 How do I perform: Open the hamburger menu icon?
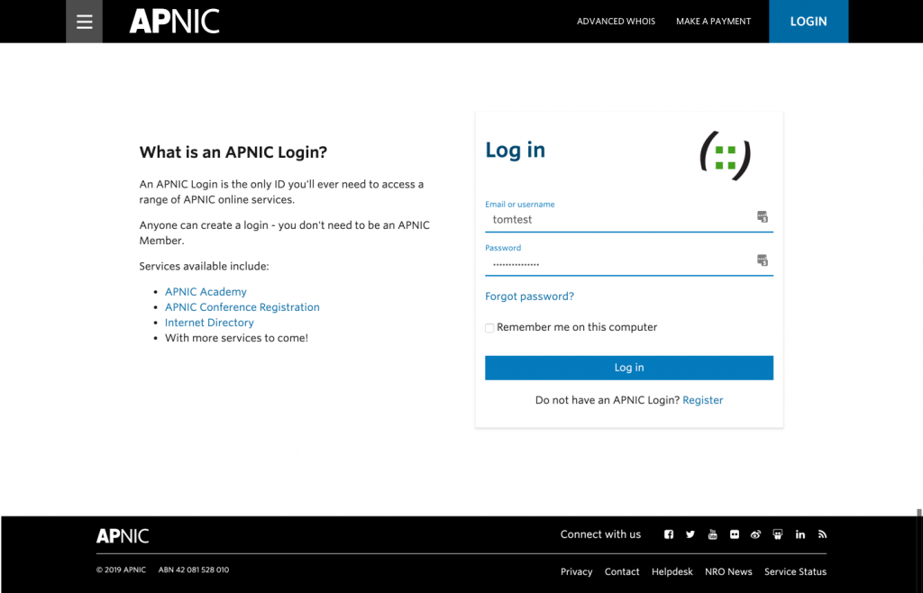tap(84, 22)
